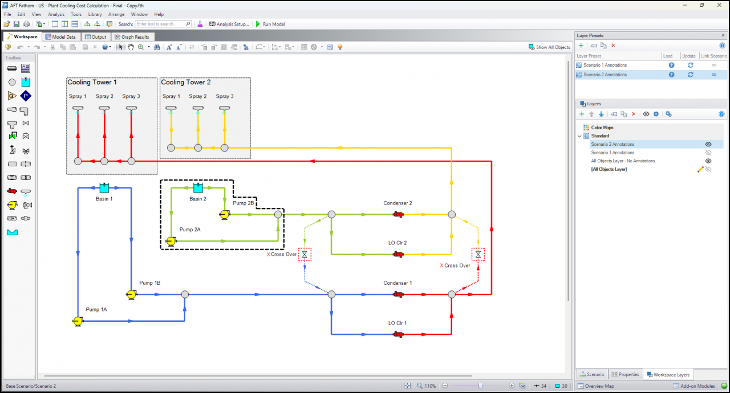Click the Print icon

pos(26,24)
